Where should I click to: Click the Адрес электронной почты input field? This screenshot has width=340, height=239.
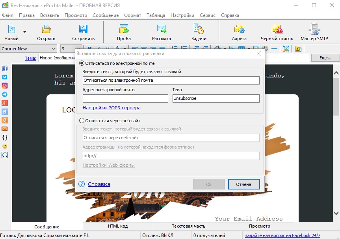[125, 98]
